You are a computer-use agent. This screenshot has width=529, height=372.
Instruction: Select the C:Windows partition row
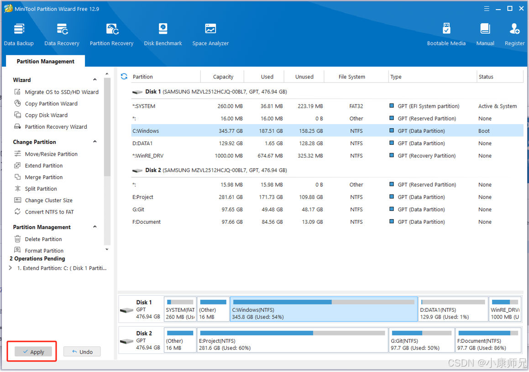pos(327,131)
